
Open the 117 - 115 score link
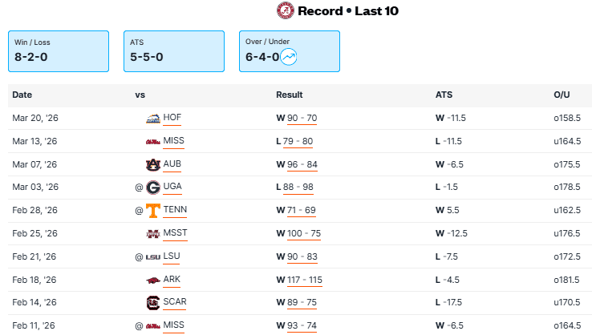coord(305,281)
